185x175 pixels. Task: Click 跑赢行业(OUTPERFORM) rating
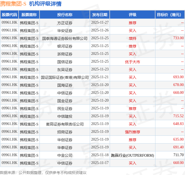(133, 155)
